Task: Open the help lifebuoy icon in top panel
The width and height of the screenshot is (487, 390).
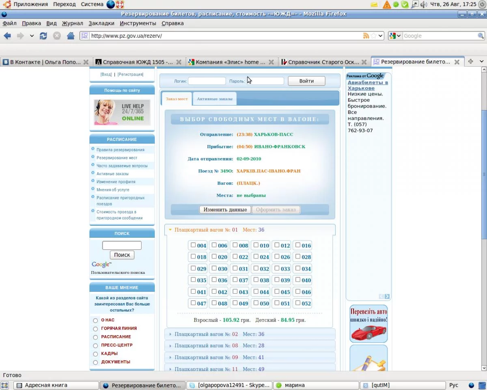Action: click(x=120, y=4)
